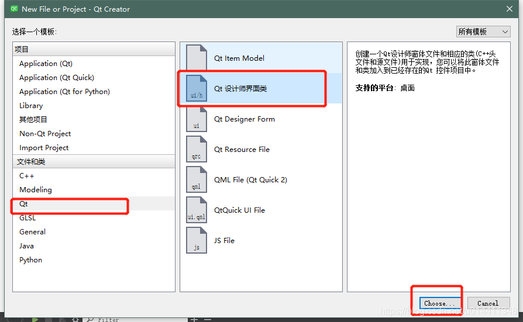Choose the QtQuick UI File label
The image size is (523, 322).
pos(239,210)
